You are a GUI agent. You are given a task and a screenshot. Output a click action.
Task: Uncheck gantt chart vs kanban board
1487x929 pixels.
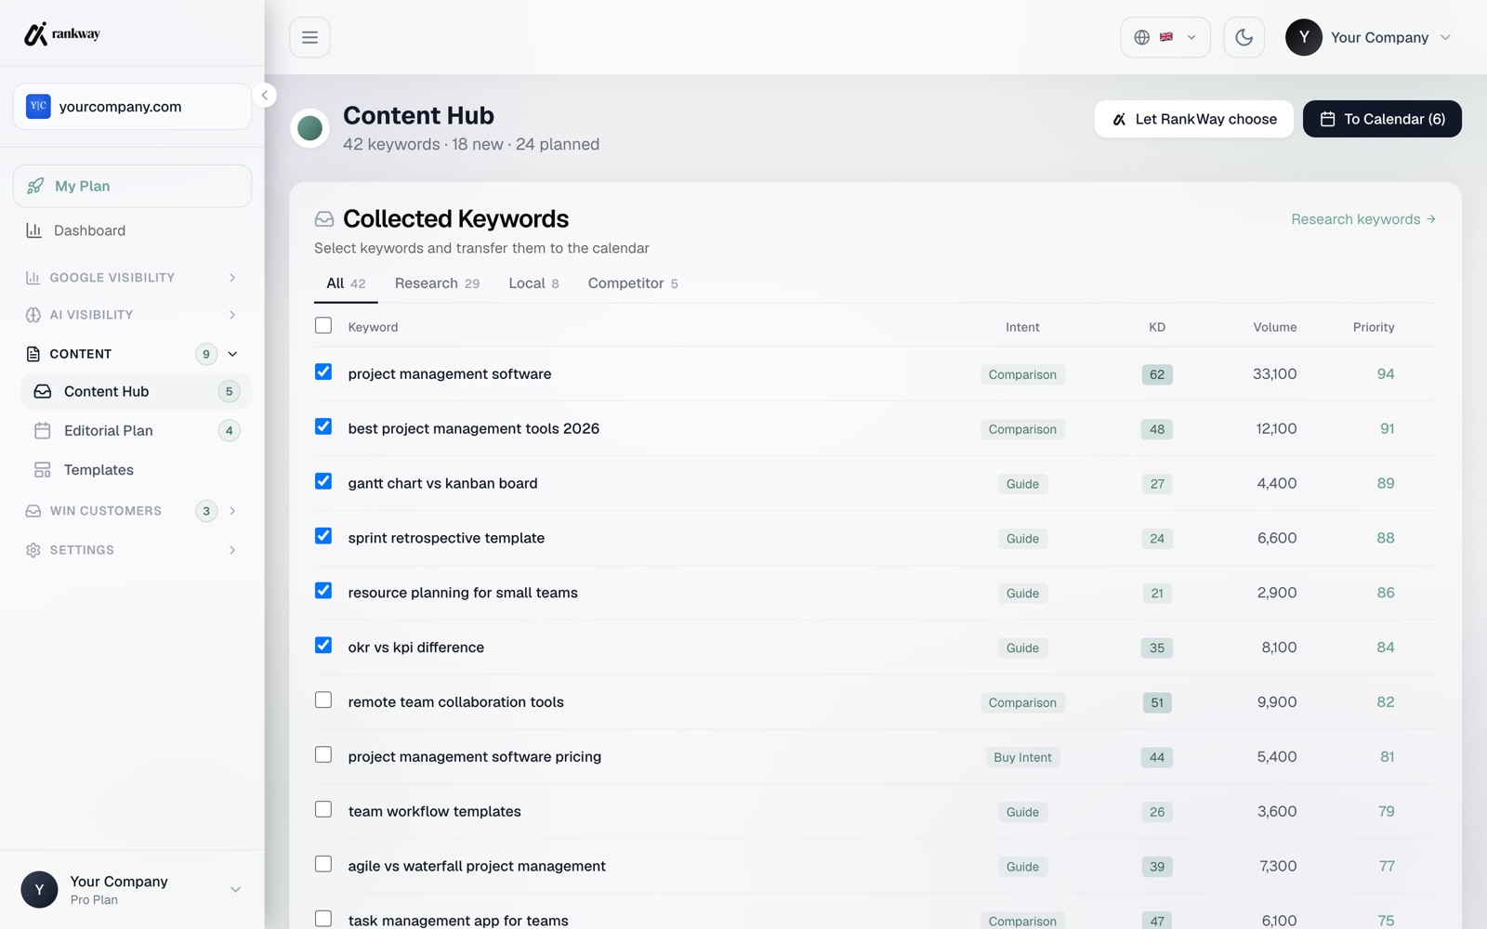(323, 481)
